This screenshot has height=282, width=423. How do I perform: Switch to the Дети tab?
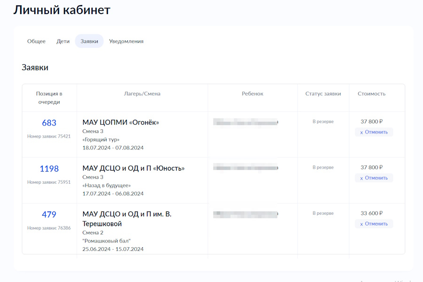pos(63,41)
